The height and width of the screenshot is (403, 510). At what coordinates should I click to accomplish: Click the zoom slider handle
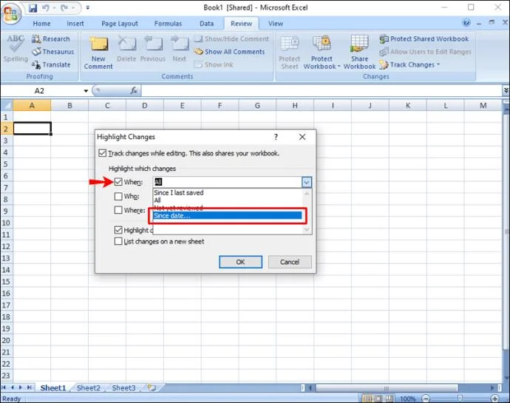point(460,399)
